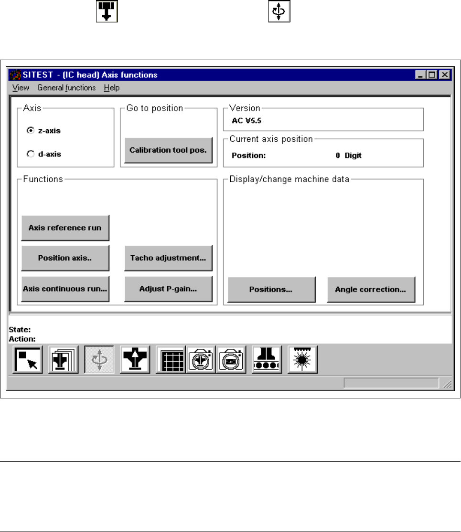Click the empty status bar field
Viewport: 461px width, 532px height.
pyautogui.click(x=391, y=383)
